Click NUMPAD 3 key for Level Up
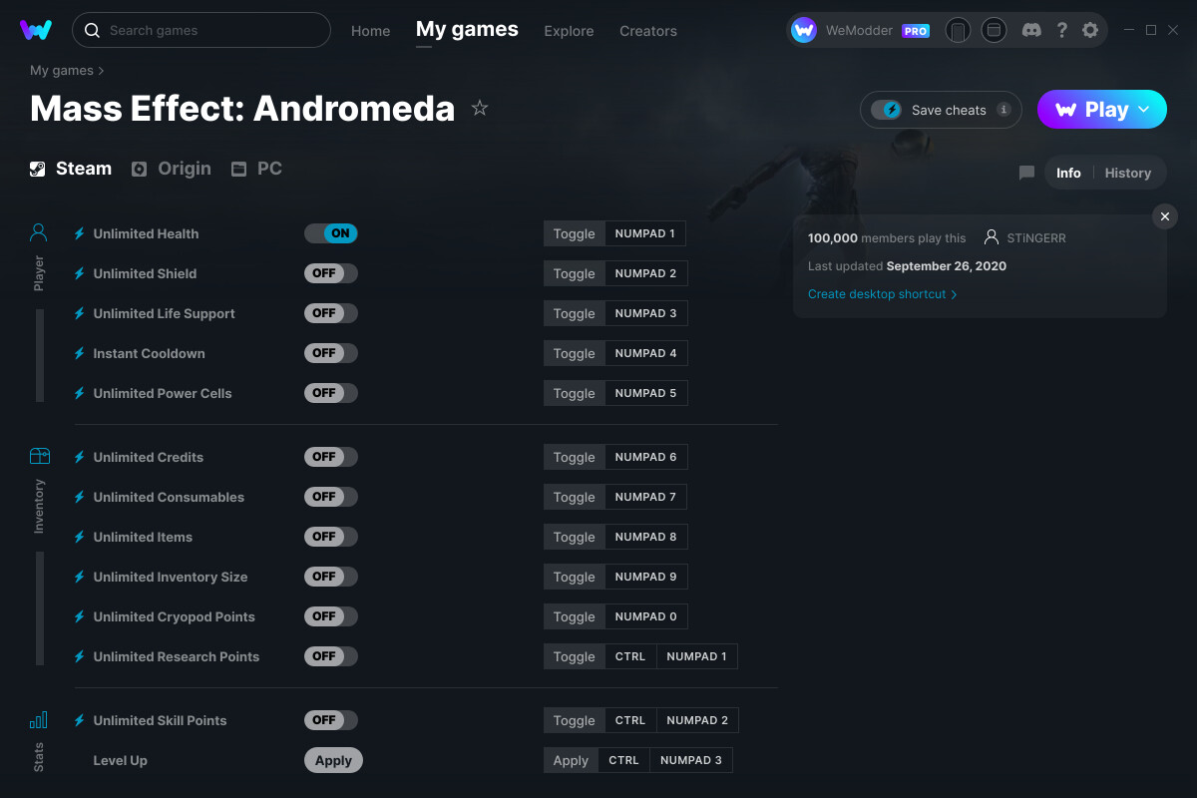The width and height of the screenshot is (1197, 798). point(691,760)
